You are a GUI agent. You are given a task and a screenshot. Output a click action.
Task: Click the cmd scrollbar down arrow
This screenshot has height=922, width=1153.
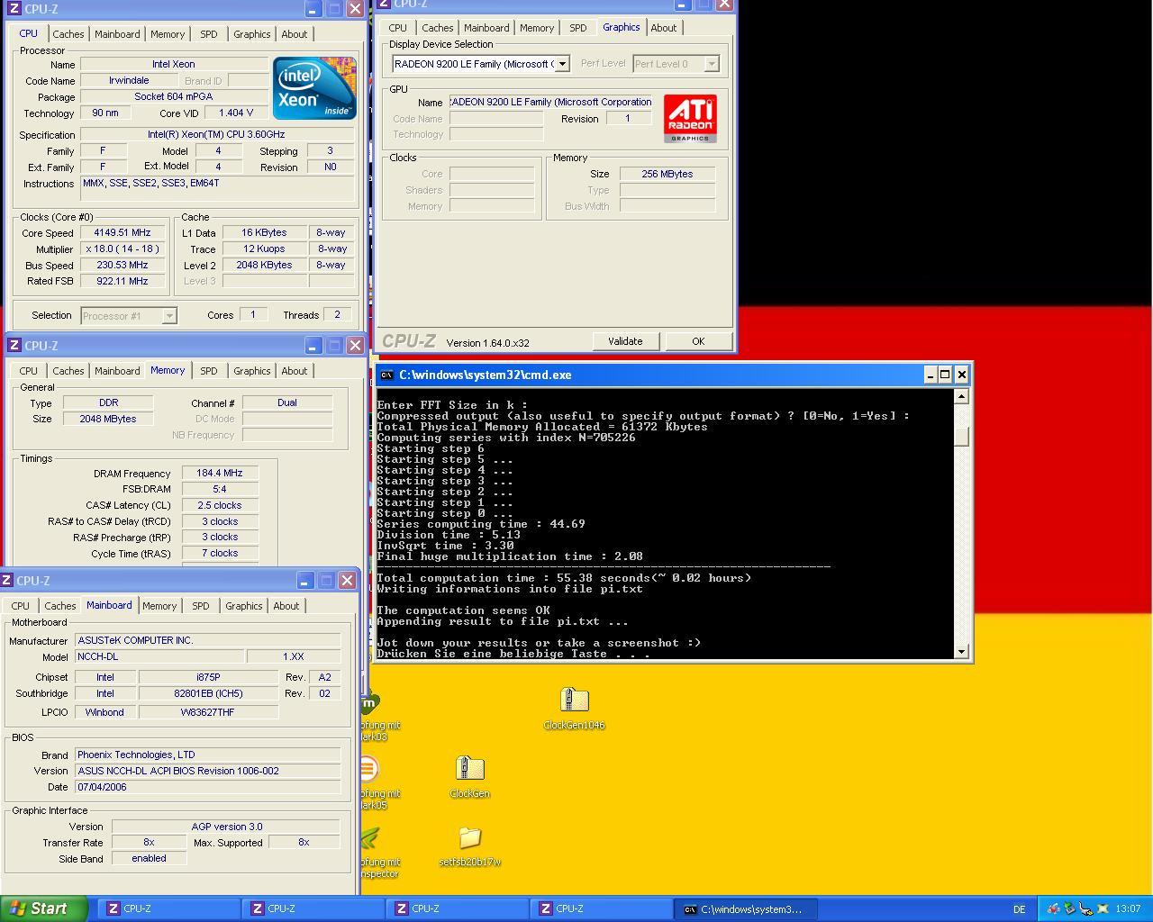pos(961,651)
